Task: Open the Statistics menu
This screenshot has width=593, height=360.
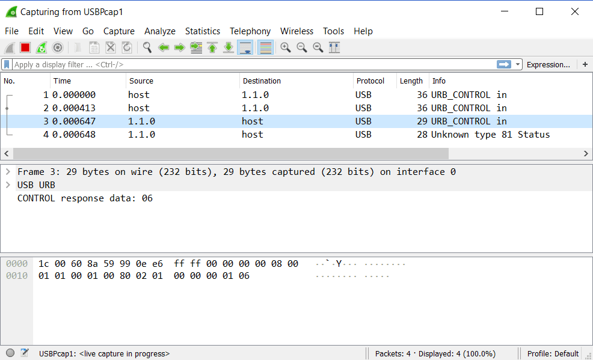Action: [202, 31]
